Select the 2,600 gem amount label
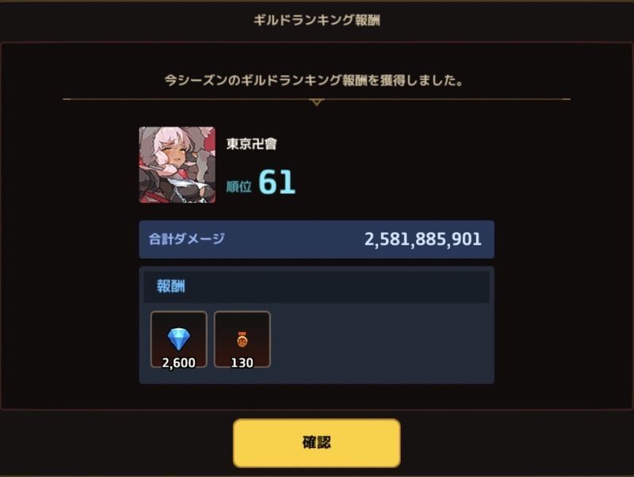Viewport: 634px width, 477px height. (178, 363)
